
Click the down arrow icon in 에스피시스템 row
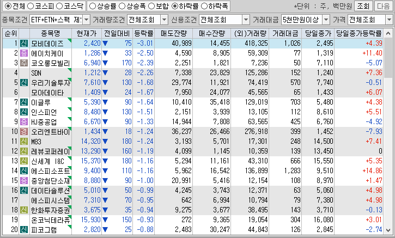105,200
